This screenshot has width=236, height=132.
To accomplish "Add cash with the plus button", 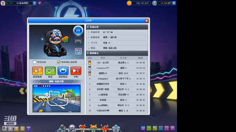I will click(174, 3).
